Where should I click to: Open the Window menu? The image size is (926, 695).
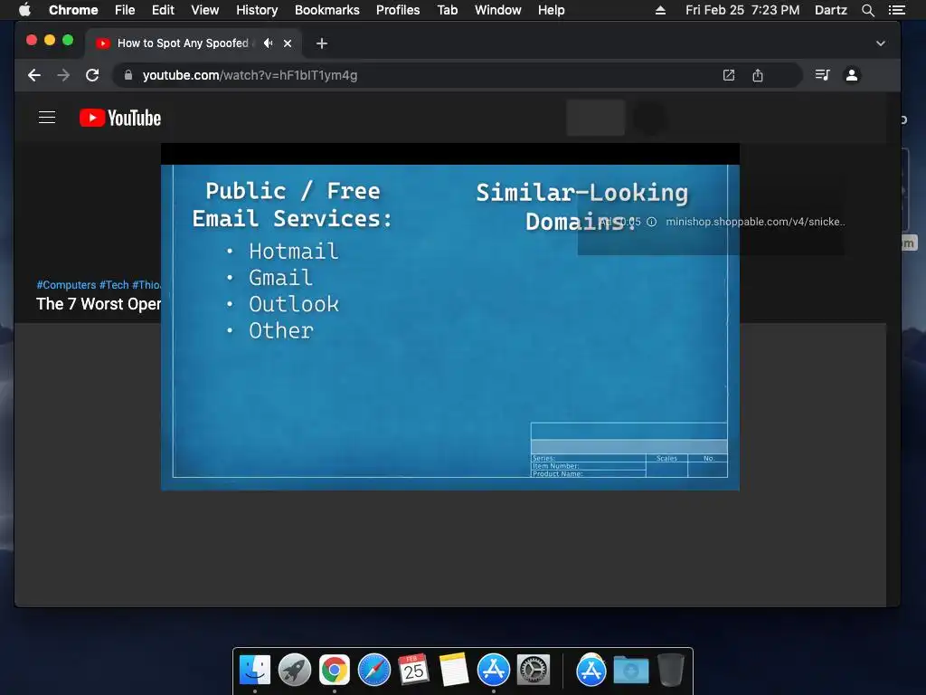[x=498, y=10]
